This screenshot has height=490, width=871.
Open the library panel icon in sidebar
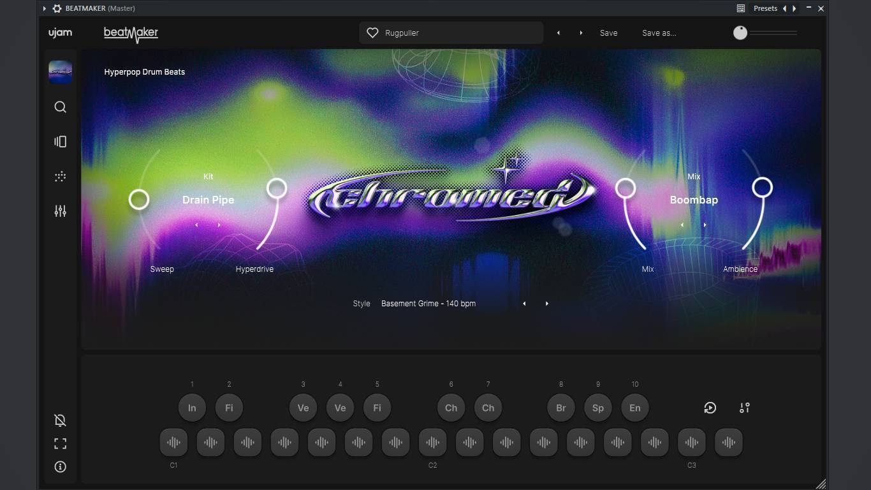pos(60,142)
